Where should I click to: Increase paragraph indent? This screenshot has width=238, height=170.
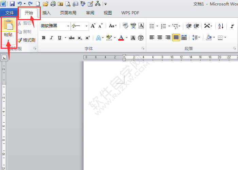[x=197, y=26]
